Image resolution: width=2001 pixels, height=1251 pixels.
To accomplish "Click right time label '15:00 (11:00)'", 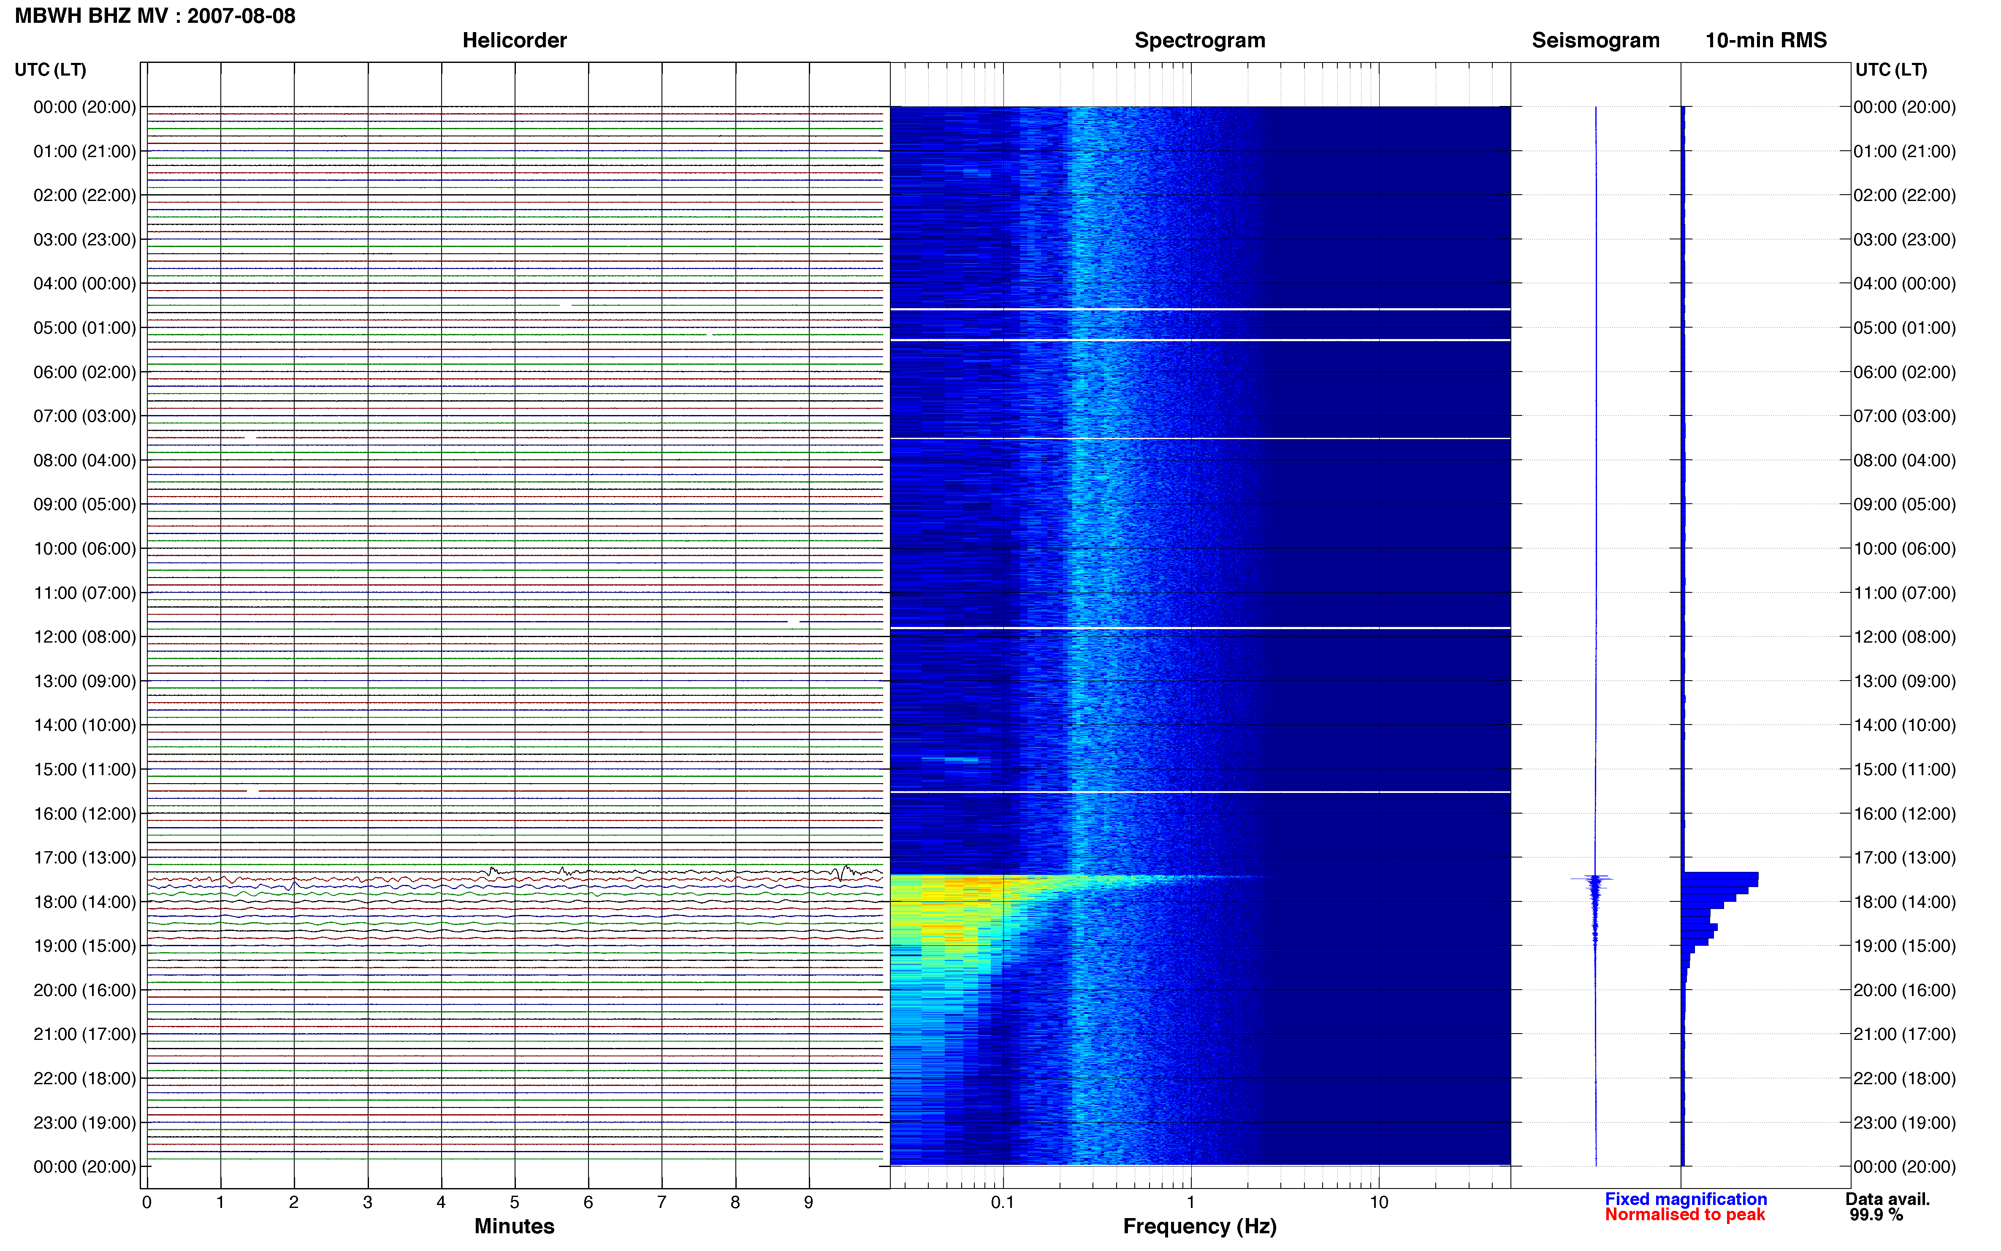I will click(x=1904, y=769).
